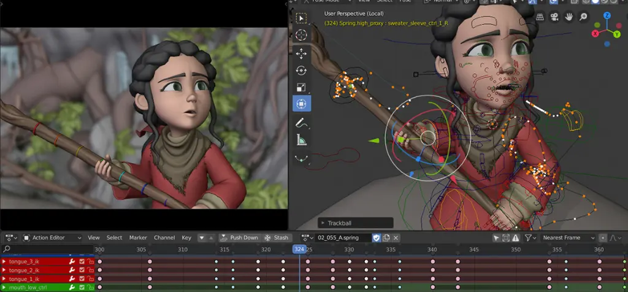Click the hand pan-view icon
The width and height of the screenshot is (628, 292).
(x=569, y=17)
